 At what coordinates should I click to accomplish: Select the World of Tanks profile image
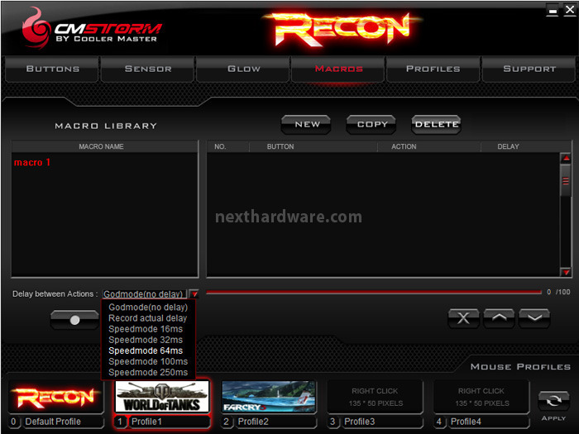(162, 397)
